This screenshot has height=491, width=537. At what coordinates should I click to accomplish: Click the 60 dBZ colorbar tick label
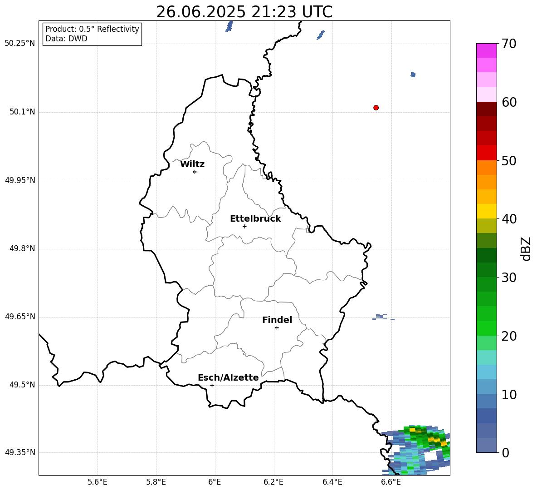tap(509, 102)
